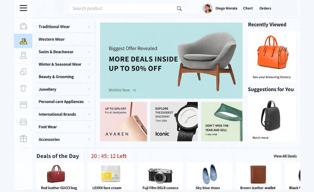
Task: Expand the Traditional Wear category arrow
Action: point(89,27)
